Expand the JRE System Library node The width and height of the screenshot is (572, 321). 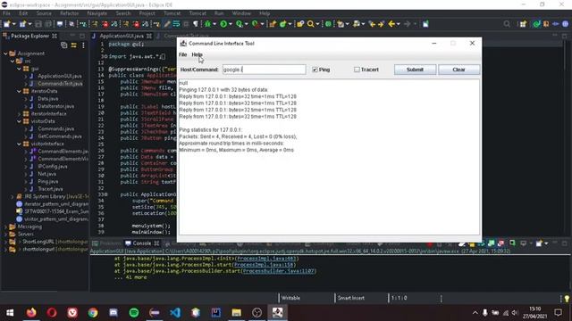(12, 196)
